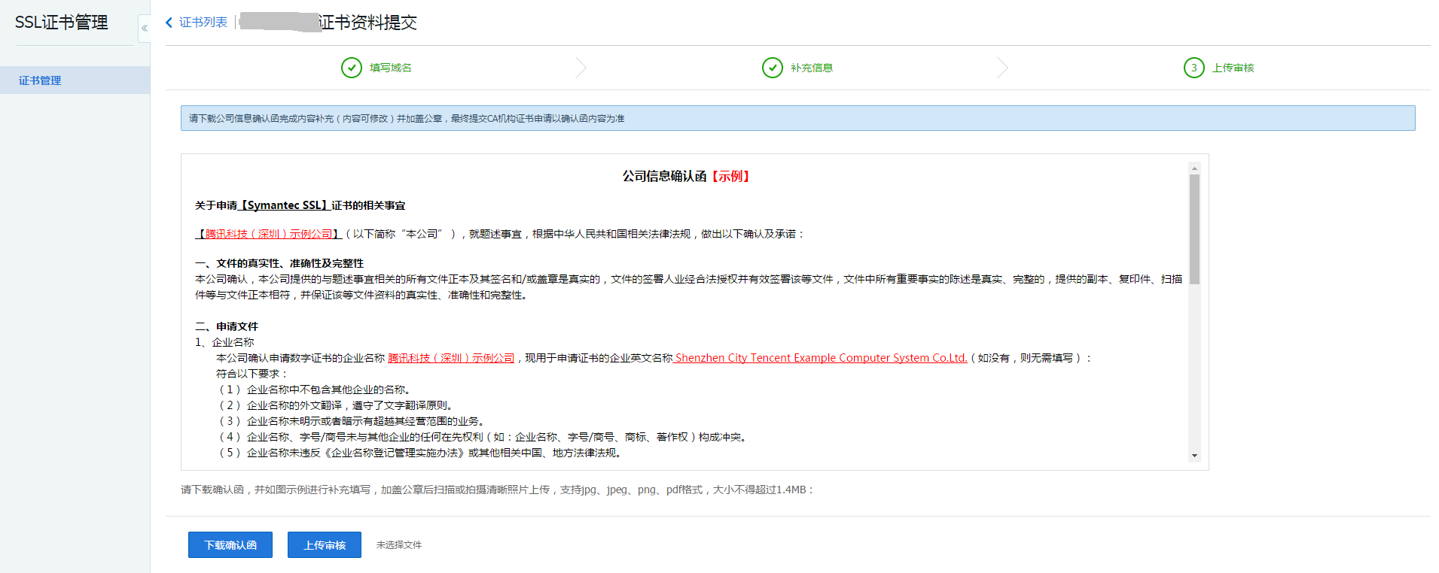Click the numbered circle 3 step icon
The width and height of the screenshot is (1439, 573).
pyautogui.click(x=1194, y=68)
